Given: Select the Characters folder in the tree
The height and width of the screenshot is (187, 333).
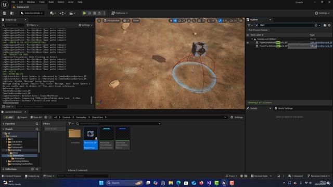Looking at the screenshot, I should click(17, 142).
